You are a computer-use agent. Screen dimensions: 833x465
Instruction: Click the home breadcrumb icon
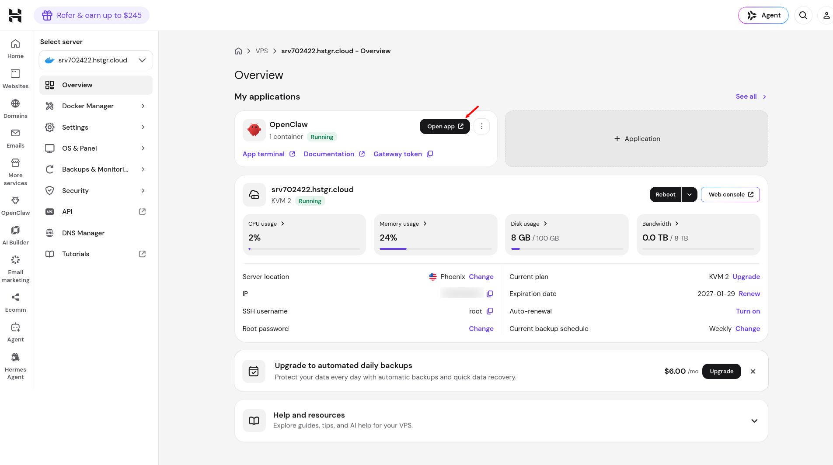[238, 51]
